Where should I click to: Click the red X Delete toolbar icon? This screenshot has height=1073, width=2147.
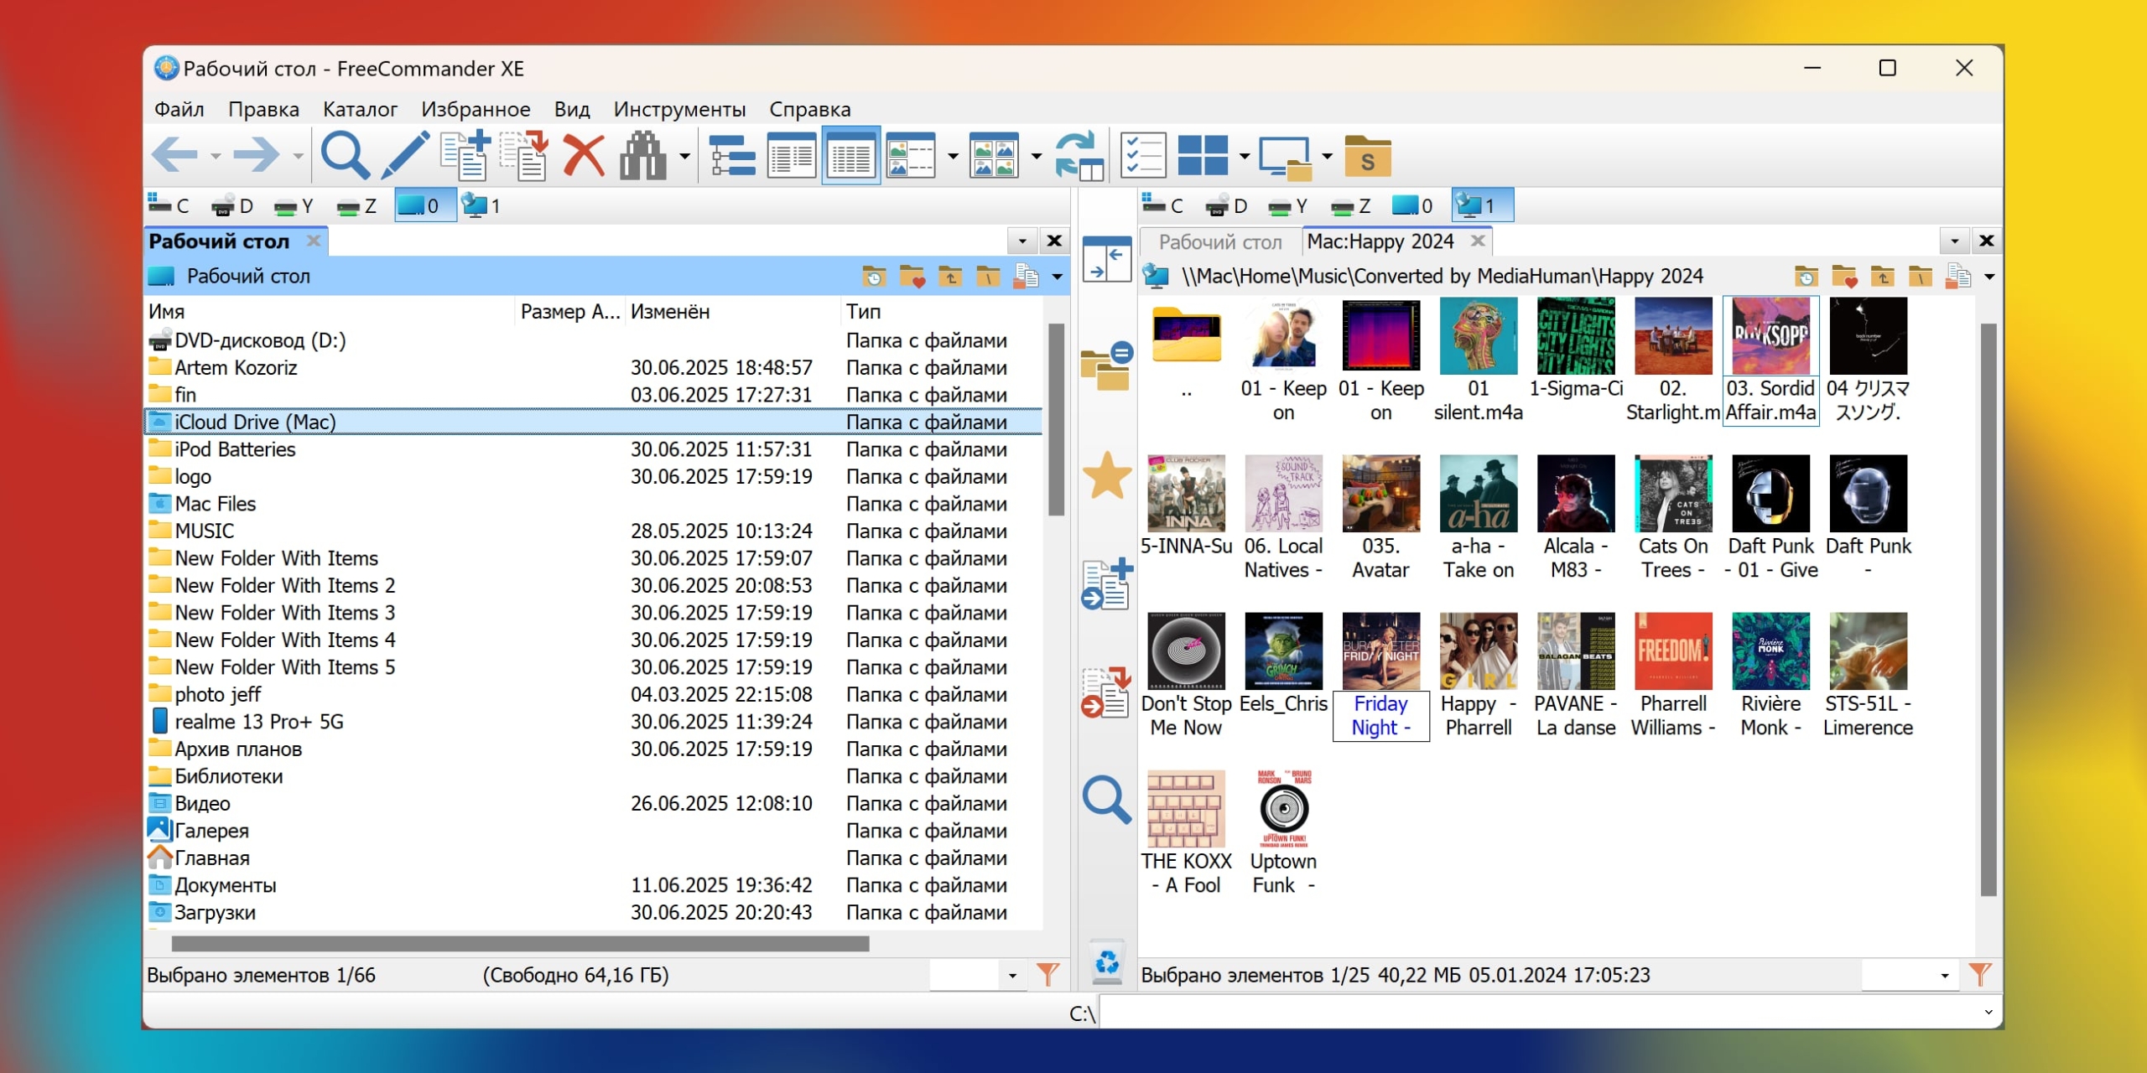point(584,156)
